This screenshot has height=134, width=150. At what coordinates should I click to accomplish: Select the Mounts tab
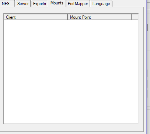tap(57, 3)
